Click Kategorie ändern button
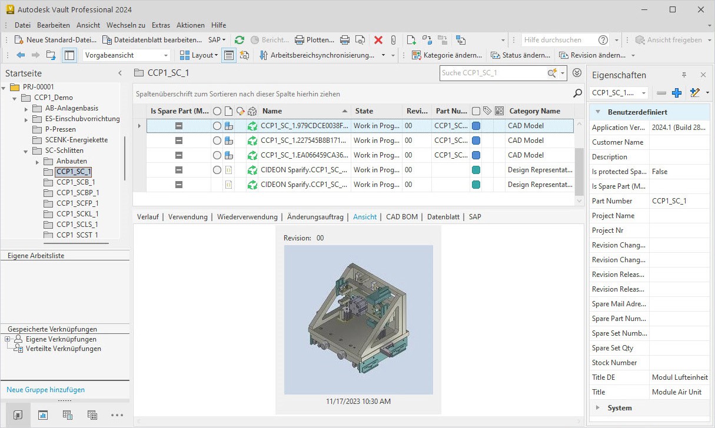The height and width of the screenshot is (428, 715). click(447, 55)
